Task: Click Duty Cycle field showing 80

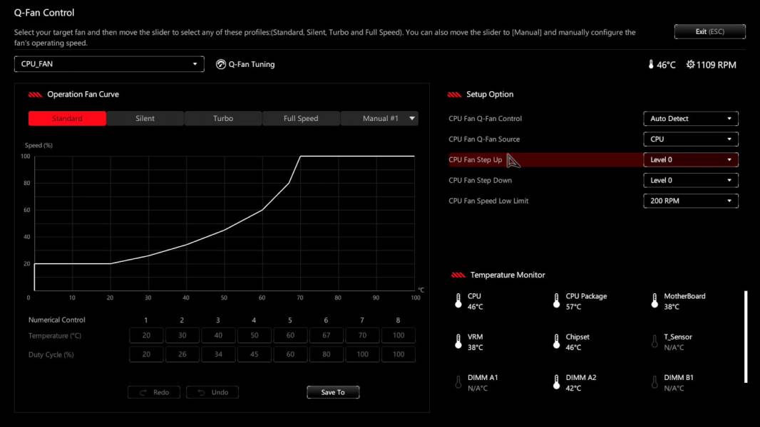Action: (327, 354)
